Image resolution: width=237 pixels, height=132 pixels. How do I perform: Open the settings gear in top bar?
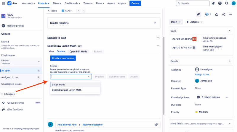pyautogui.click(x=226, y=3)
